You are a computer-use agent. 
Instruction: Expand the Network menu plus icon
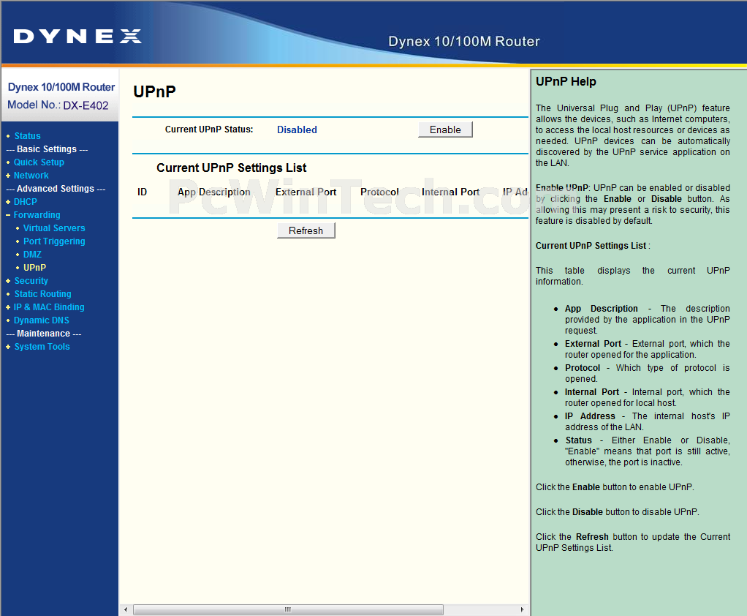(x=8, y=176)
